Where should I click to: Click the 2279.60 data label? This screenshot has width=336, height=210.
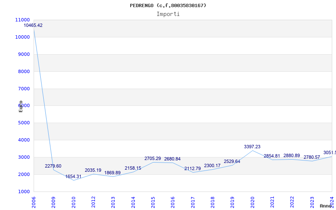tap(53, 166)
